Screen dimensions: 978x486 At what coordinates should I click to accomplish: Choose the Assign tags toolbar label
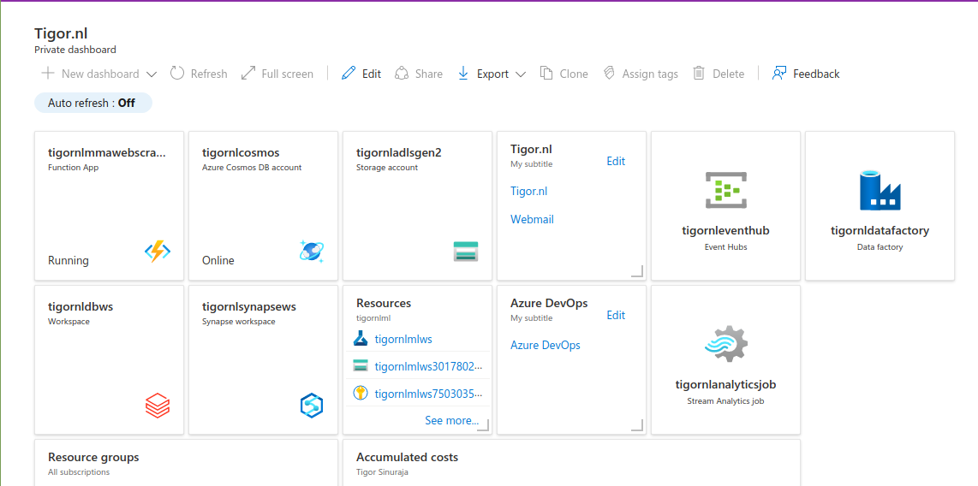point(650,74)
